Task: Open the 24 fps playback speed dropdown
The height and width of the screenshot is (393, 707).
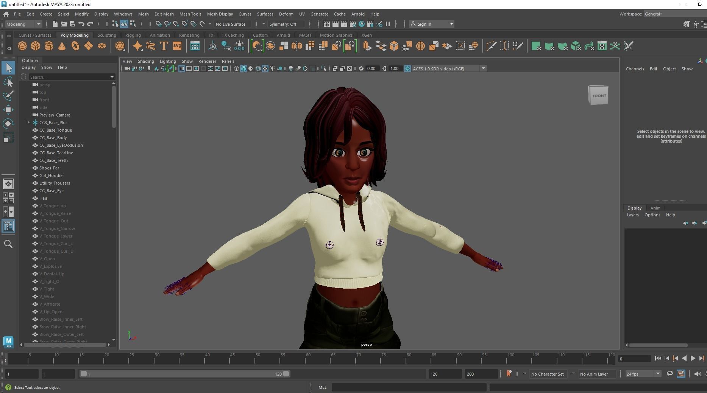Action: tap(658, 374)
